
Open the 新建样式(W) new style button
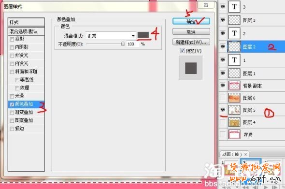click(x=191, y=42)
